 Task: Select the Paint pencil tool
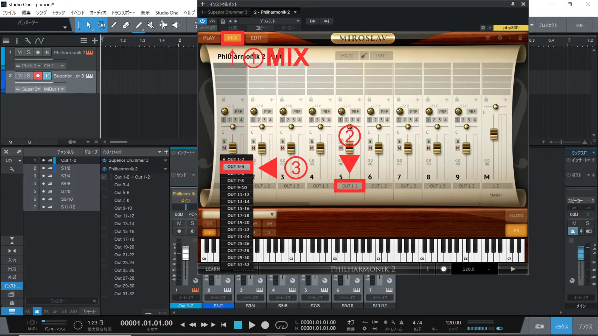point(139,25)
